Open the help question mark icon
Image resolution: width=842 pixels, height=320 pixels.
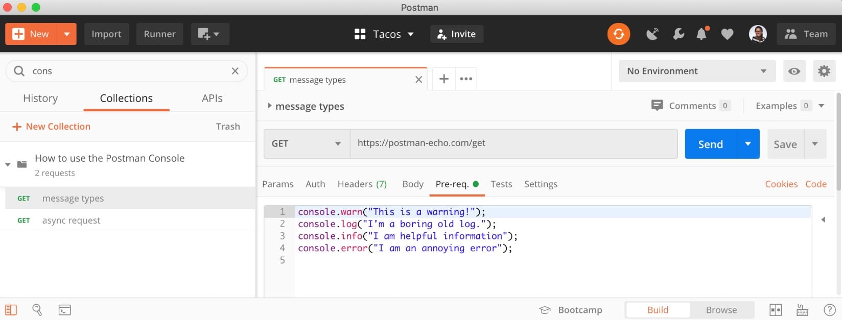pos(830,310)
